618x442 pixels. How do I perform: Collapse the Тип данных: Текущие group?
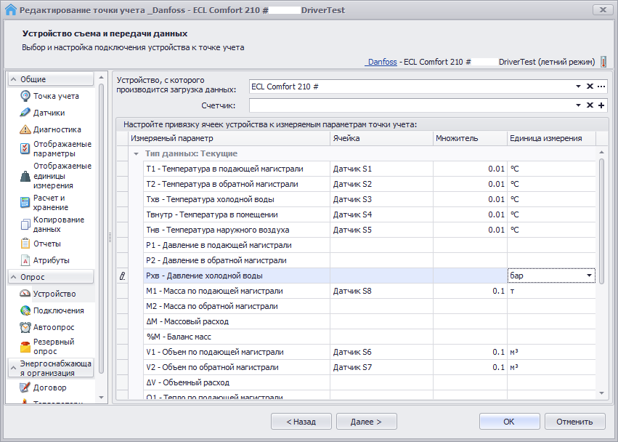click(136, 154)
